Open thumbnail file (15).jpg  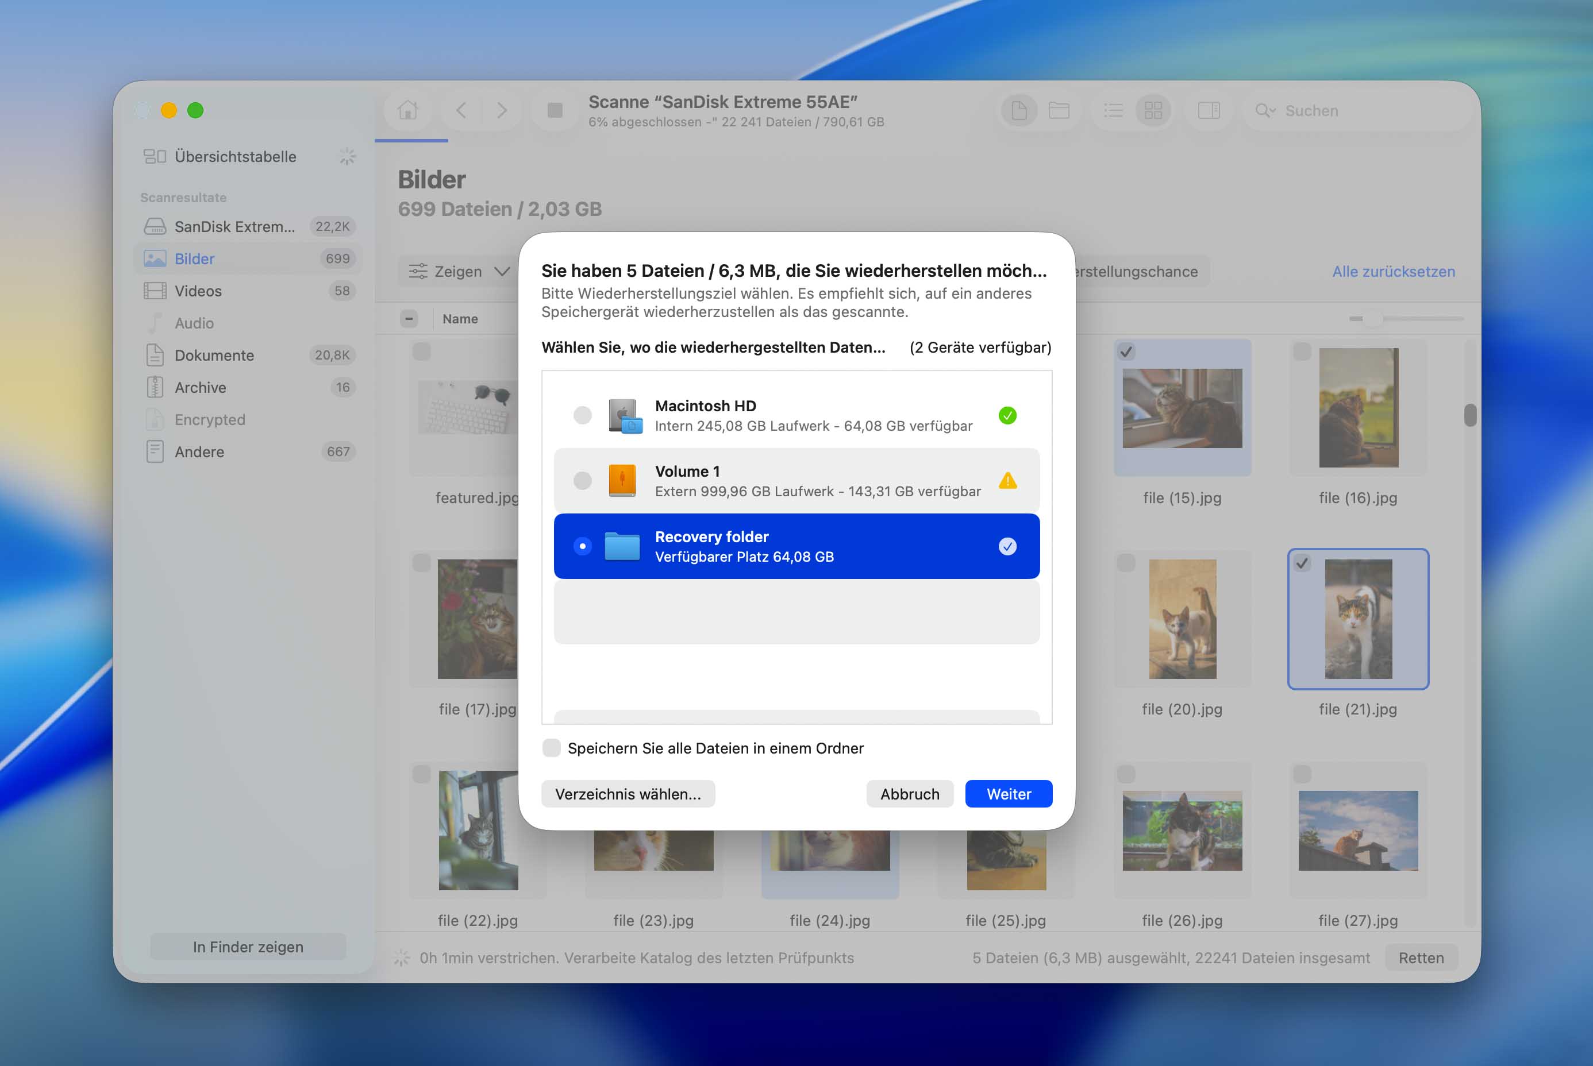click(x=1182, y=408)
